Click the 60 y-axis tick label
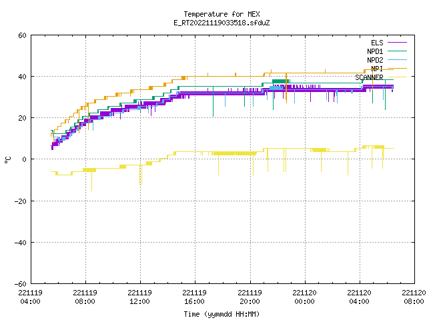 pos(22,35)
